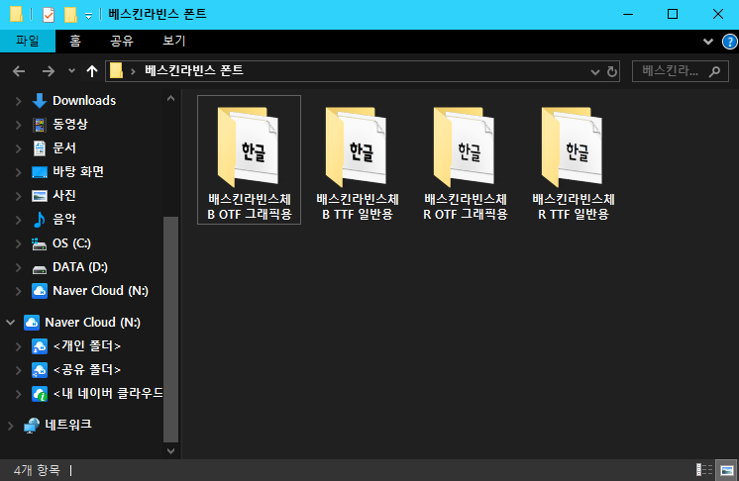The image size is (739, 481).
Task: Select 바탕 화면 in navigation pane
Action: pyautogui.click(x=78, y=172)
